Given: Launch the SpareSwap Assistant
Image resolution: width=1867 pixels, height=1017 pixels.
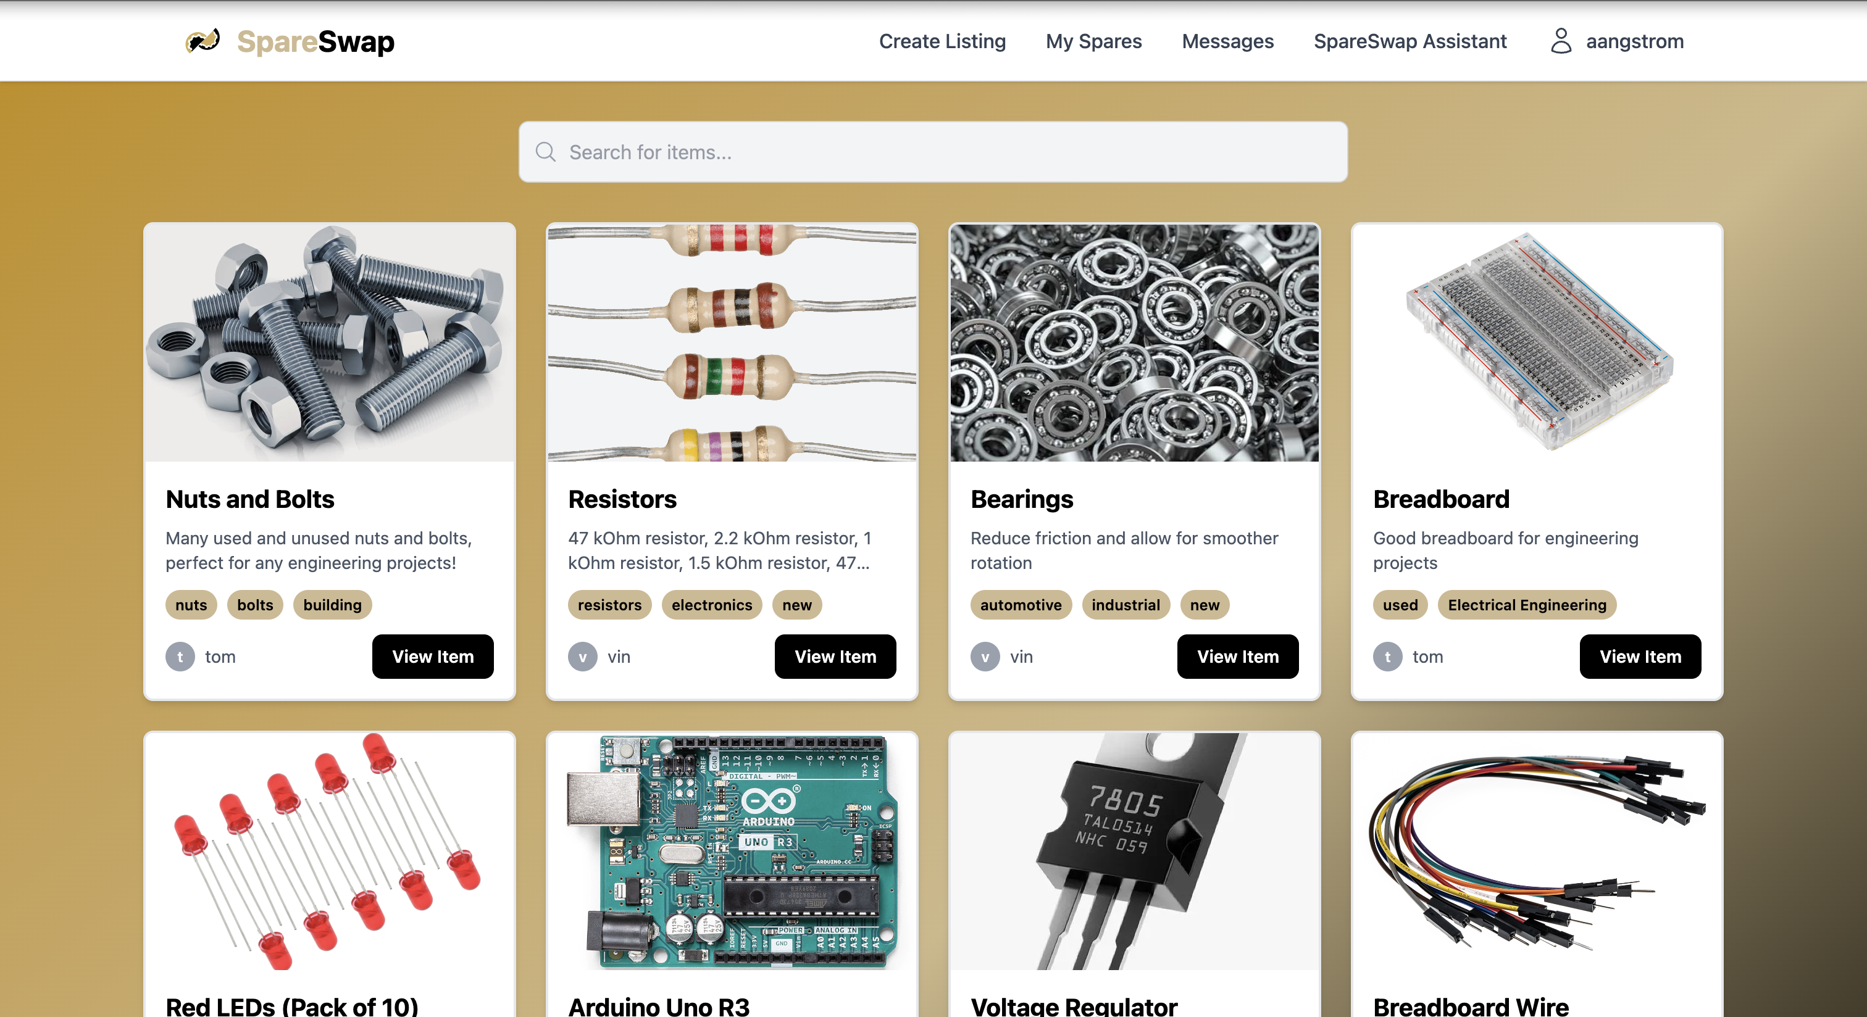Looking at the screenshot, I should pyautogui.click(x=1410, y=41).
